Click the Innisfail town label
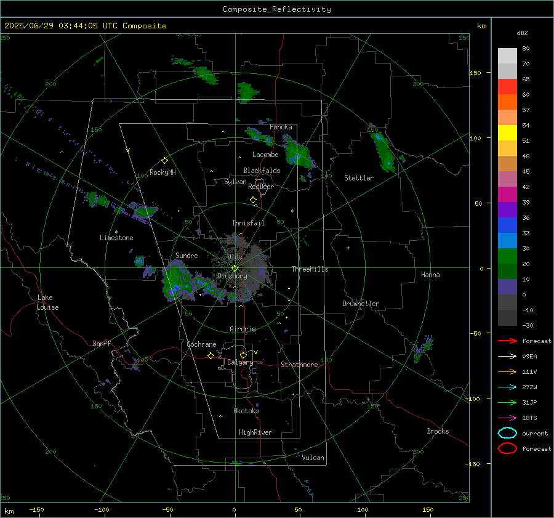 pos(248,223)
